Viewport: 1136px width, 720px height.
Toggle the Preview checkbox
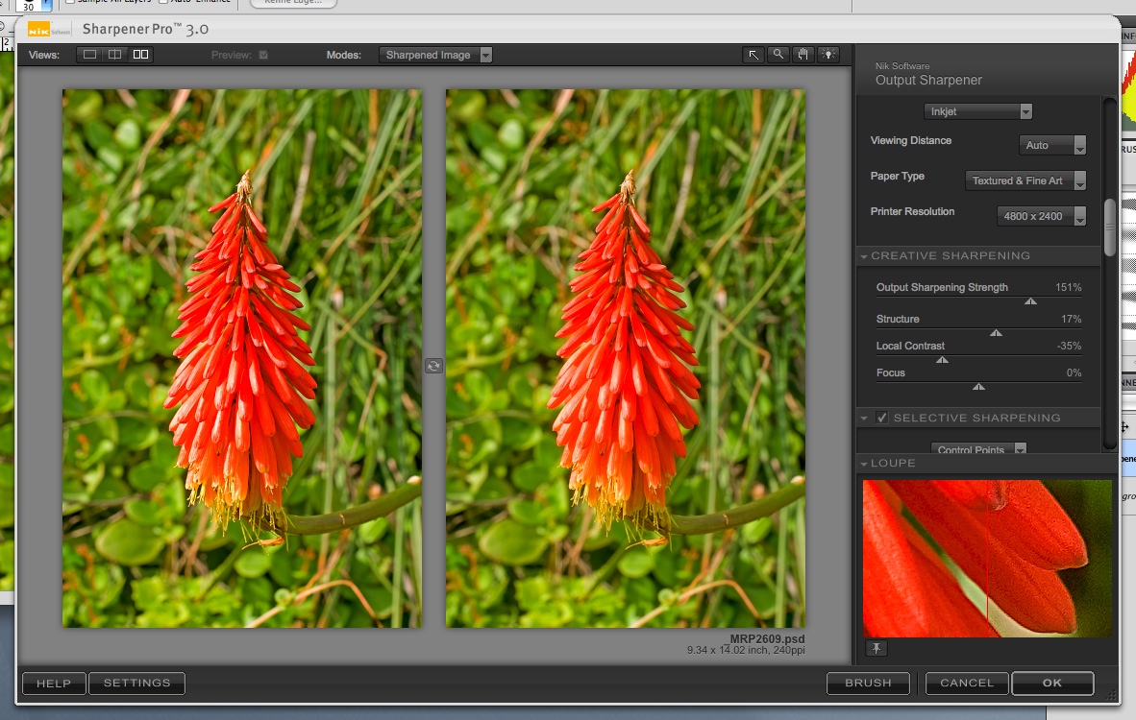pyautogui.click(x=263, y=56)
